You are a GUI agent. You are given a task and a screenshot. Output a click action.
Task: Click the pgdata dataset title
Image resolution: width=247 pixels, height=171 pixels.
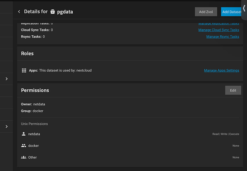point(65,12)
